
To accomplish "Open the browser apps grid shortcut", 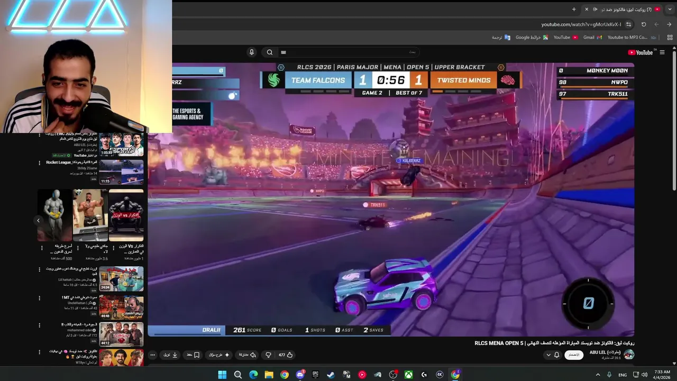I will pyautogui.click(x=669, y=38).
